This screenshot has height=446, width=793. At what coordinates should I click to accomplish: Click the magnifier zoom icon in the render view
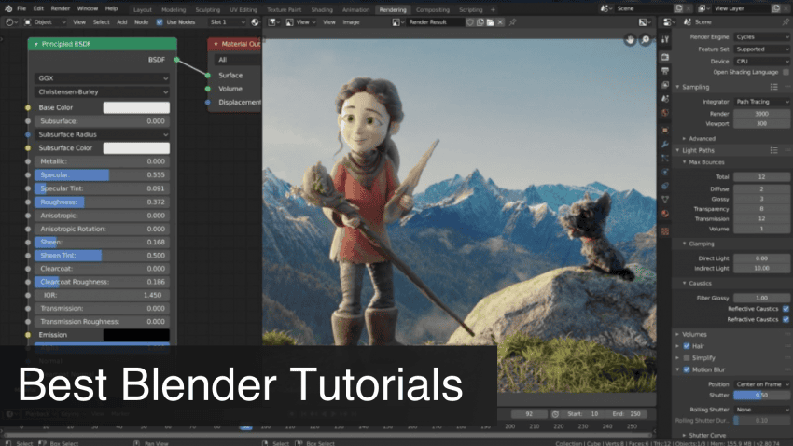[646, 40]
